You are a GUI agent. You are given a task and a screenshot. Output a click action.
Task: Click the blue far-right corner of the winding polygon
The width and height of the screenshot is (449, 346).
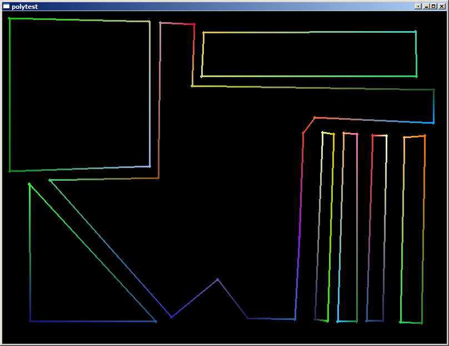(x=433, y=123)
